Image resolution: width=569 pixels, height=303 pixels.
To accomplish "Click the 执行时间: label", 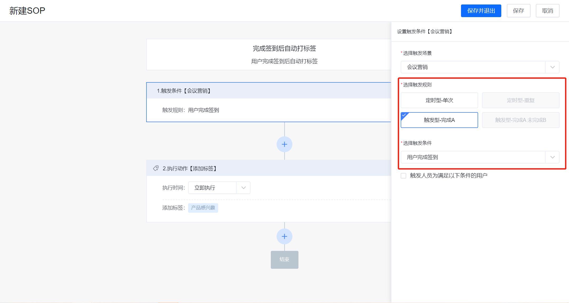I will [174, 188].
